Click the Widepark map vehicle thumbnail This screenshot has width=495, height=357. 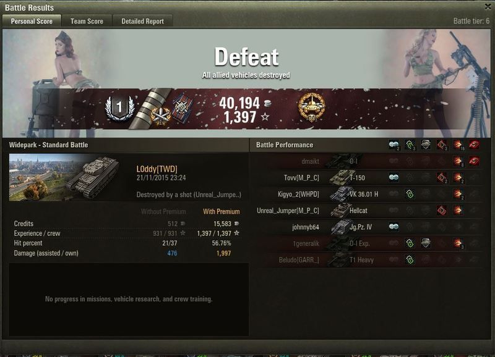[65, 177]
